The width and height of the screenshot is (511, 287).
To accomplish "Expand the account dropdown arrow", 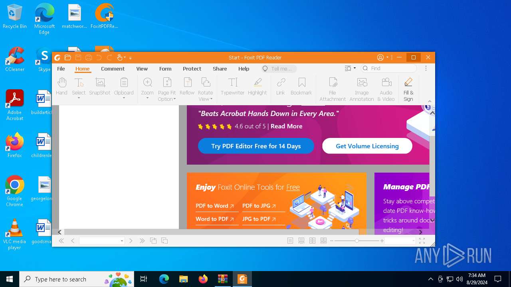I will tap(387, 57).
